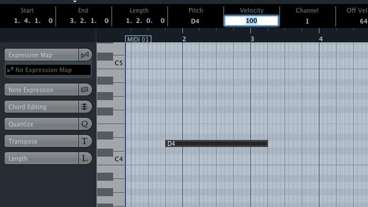368x207 pixels.
Task: Click bar 4 on the ruler
Action: pos(321,39)
